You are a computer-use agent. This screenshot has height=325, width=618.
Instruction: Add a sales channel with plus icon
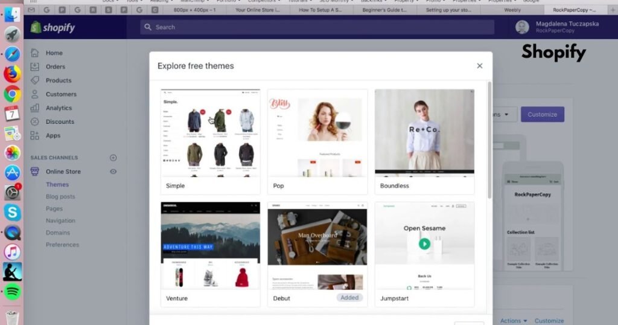coord(113,158)
